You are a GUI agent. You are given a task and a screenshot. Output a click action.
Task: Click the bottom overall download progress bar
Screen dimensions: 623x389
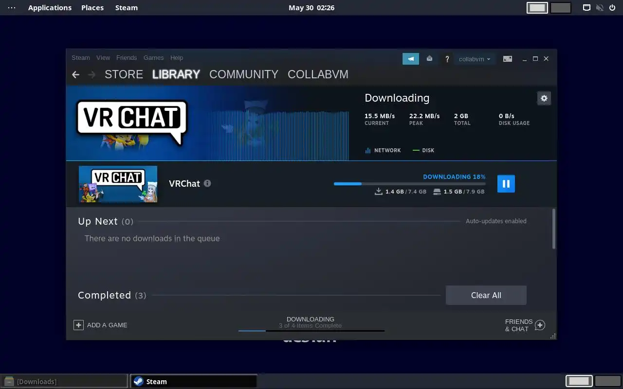coord(311,331)
